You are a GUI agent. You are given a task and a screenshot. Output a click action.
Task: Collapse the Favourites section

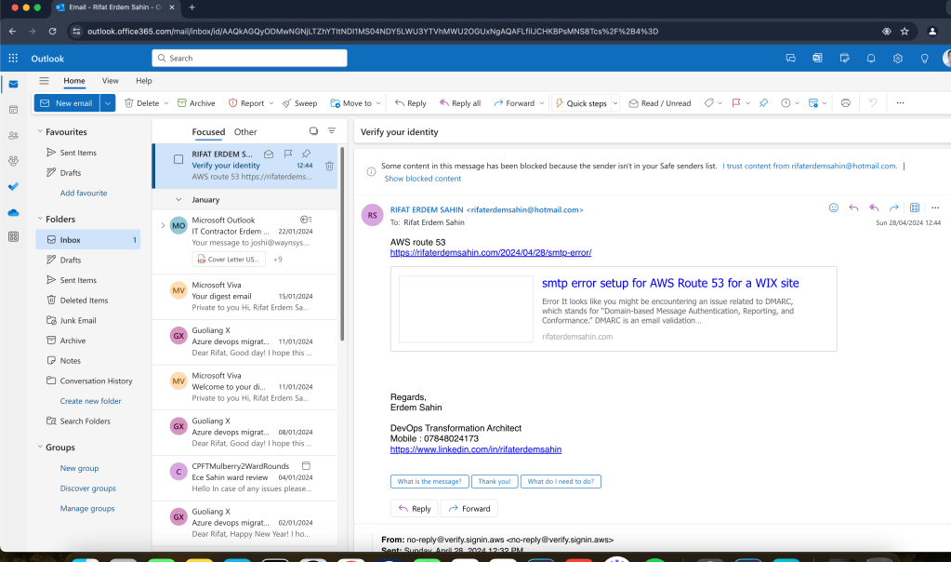point(40,131)
